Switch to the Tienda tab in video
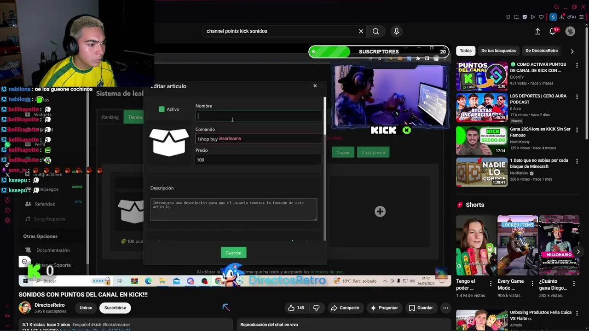Screen dimensions: 589x331 pos(135,117)
